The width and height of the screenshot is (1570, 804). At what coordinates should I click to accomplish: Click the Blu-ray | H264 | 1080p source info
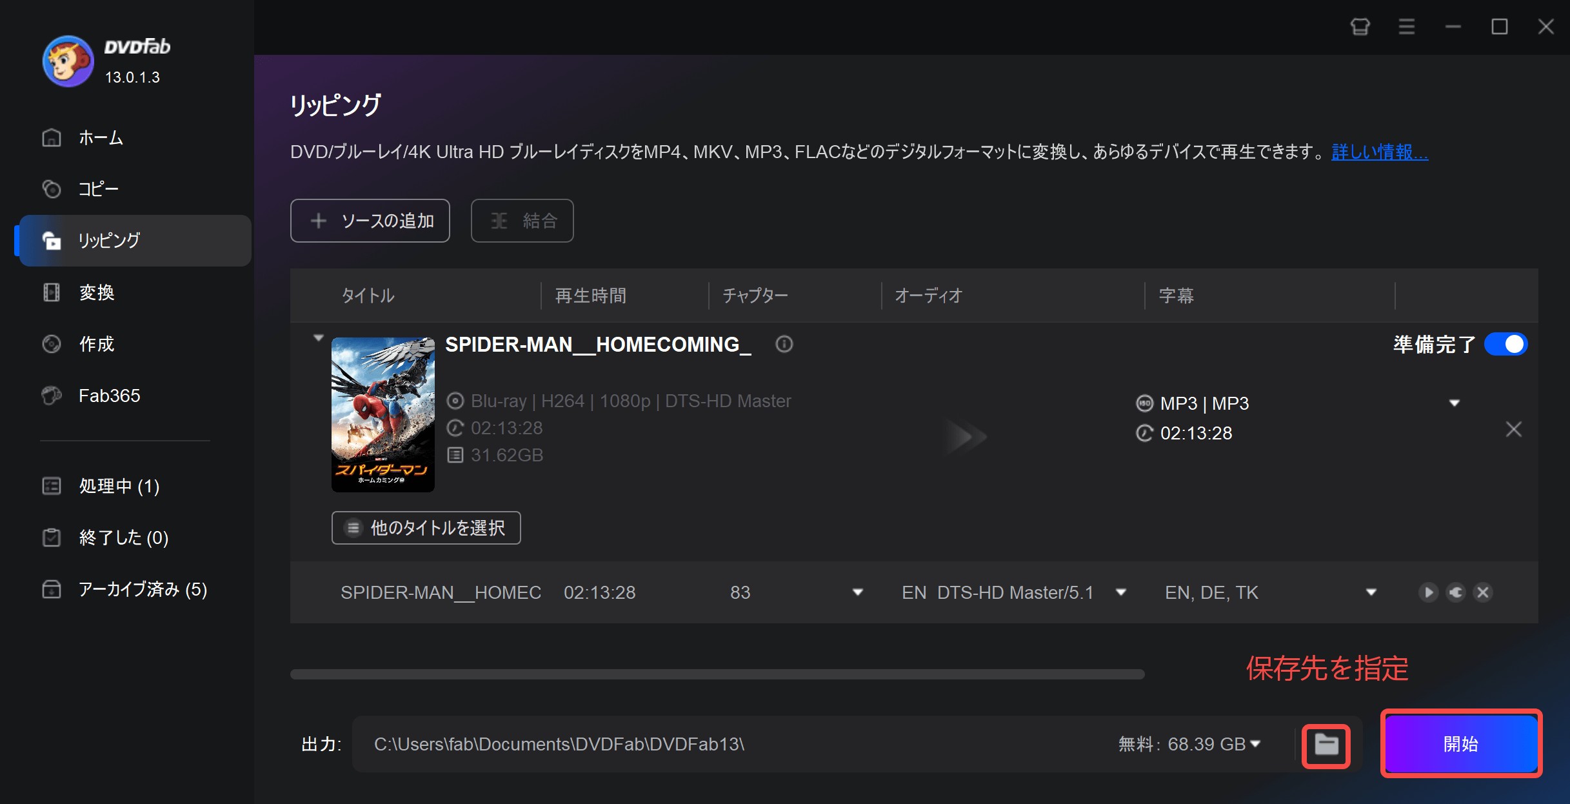tap(630, 401)
